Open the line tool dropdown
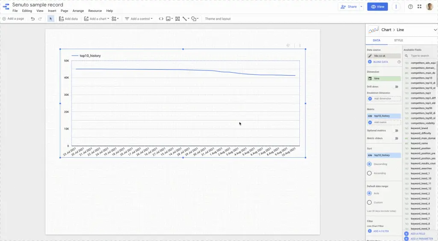 click(186, 19)
